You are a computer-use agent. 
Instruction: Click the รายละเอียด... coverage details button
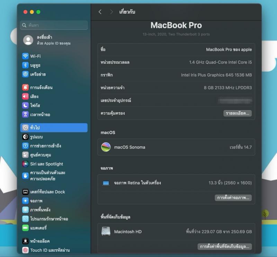coord(237,113)
